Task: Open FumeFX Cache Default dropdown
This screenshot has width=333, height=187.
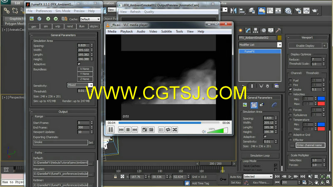Action: pos(90,19)
